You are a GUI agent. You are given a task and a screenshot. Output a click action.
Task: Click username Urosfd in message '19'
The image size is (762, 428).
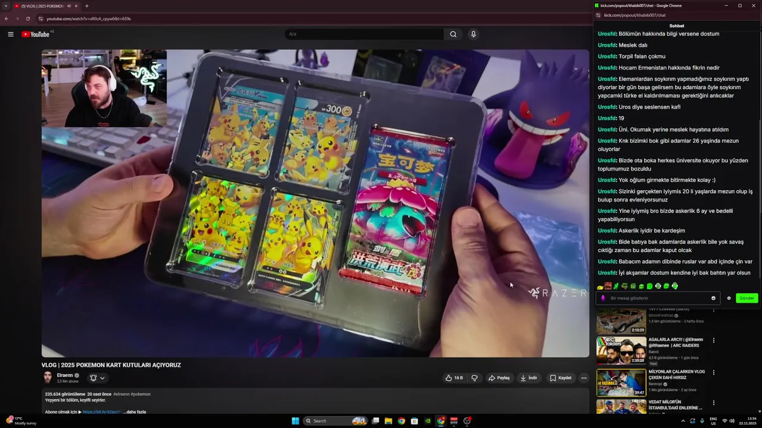(x=607, y=118)
